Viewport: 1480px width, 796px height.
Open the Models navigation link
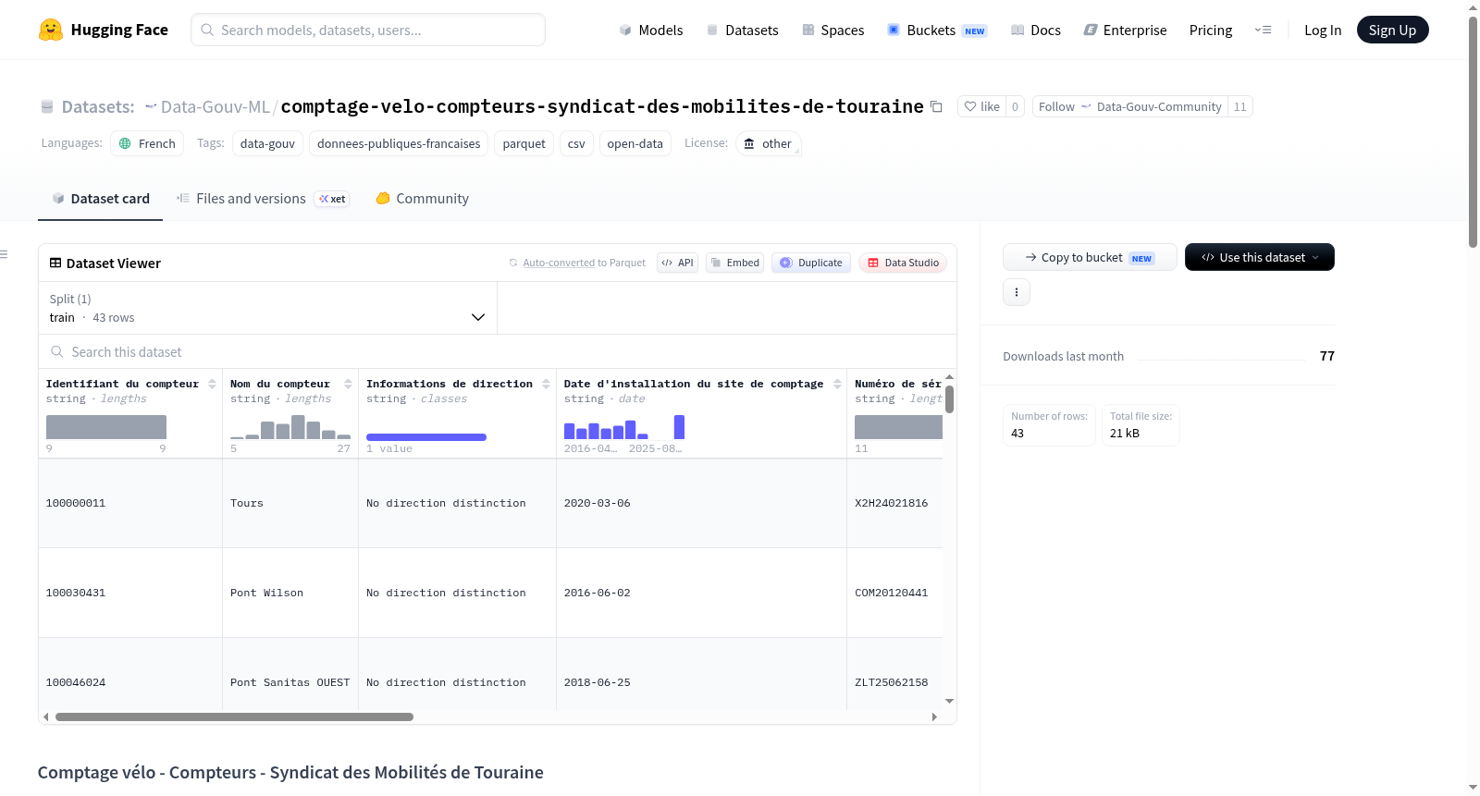tap(651, 30)
